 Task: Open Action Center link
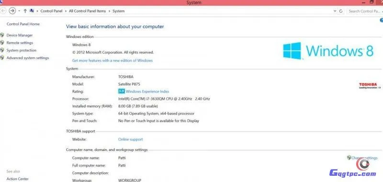(x=18, y=179)
